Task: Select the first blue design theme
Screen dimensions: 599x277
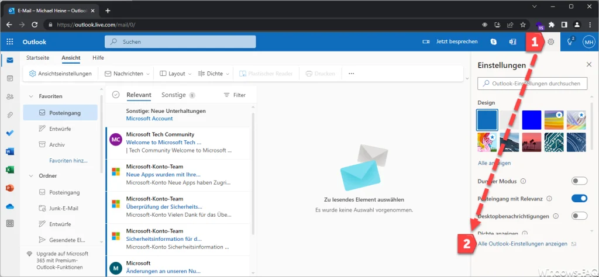Action: [x=487, y=120]
